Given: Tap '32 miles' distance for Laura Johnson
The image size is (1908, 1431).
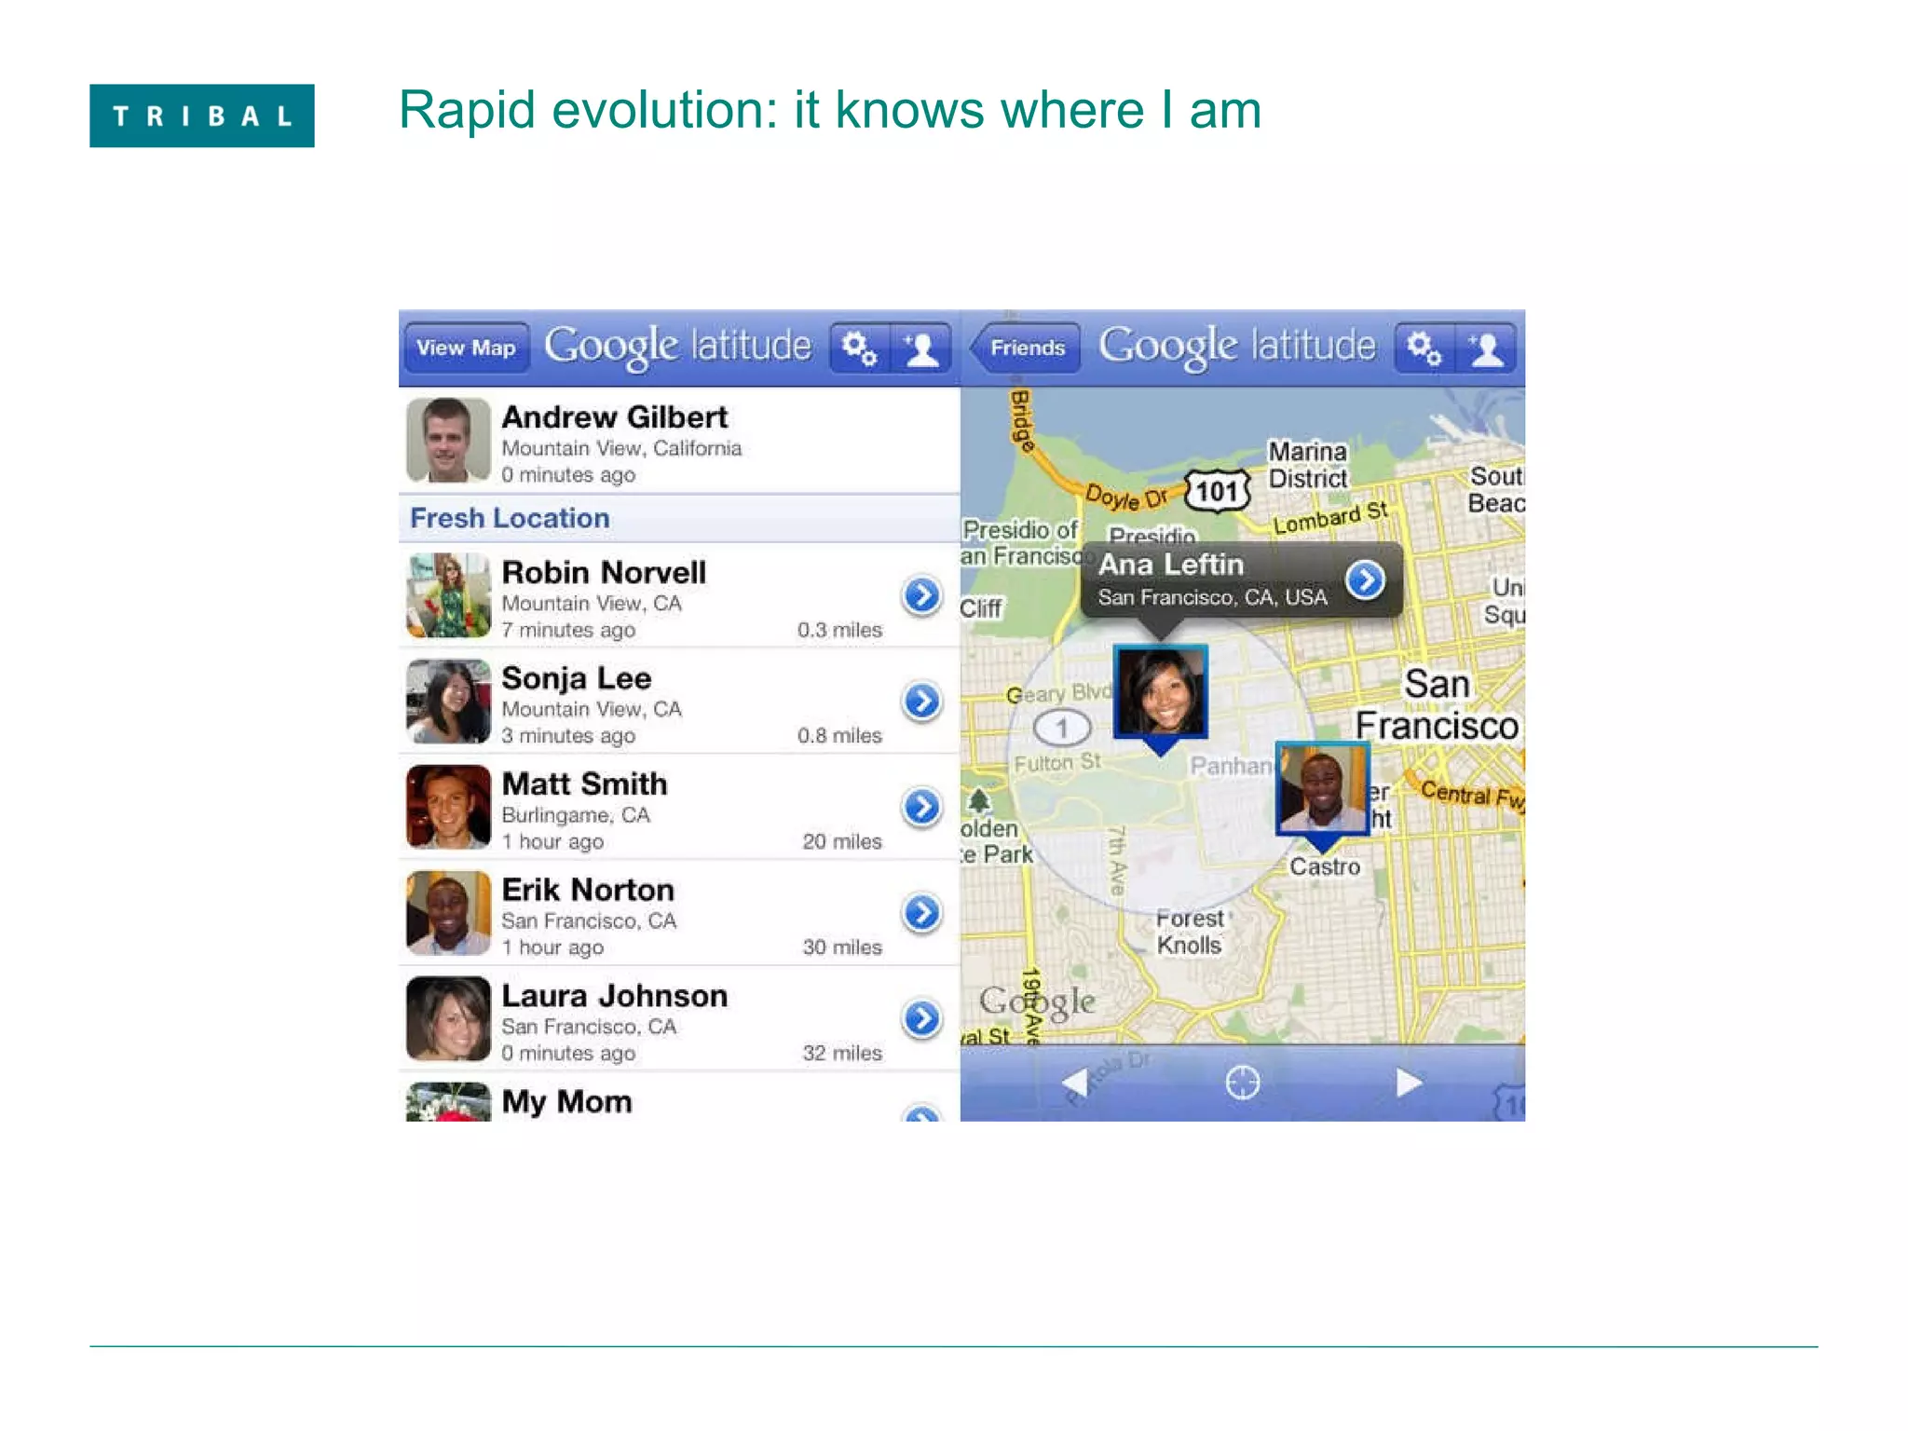Looking at the screenshot, I should coord(842,1053).
